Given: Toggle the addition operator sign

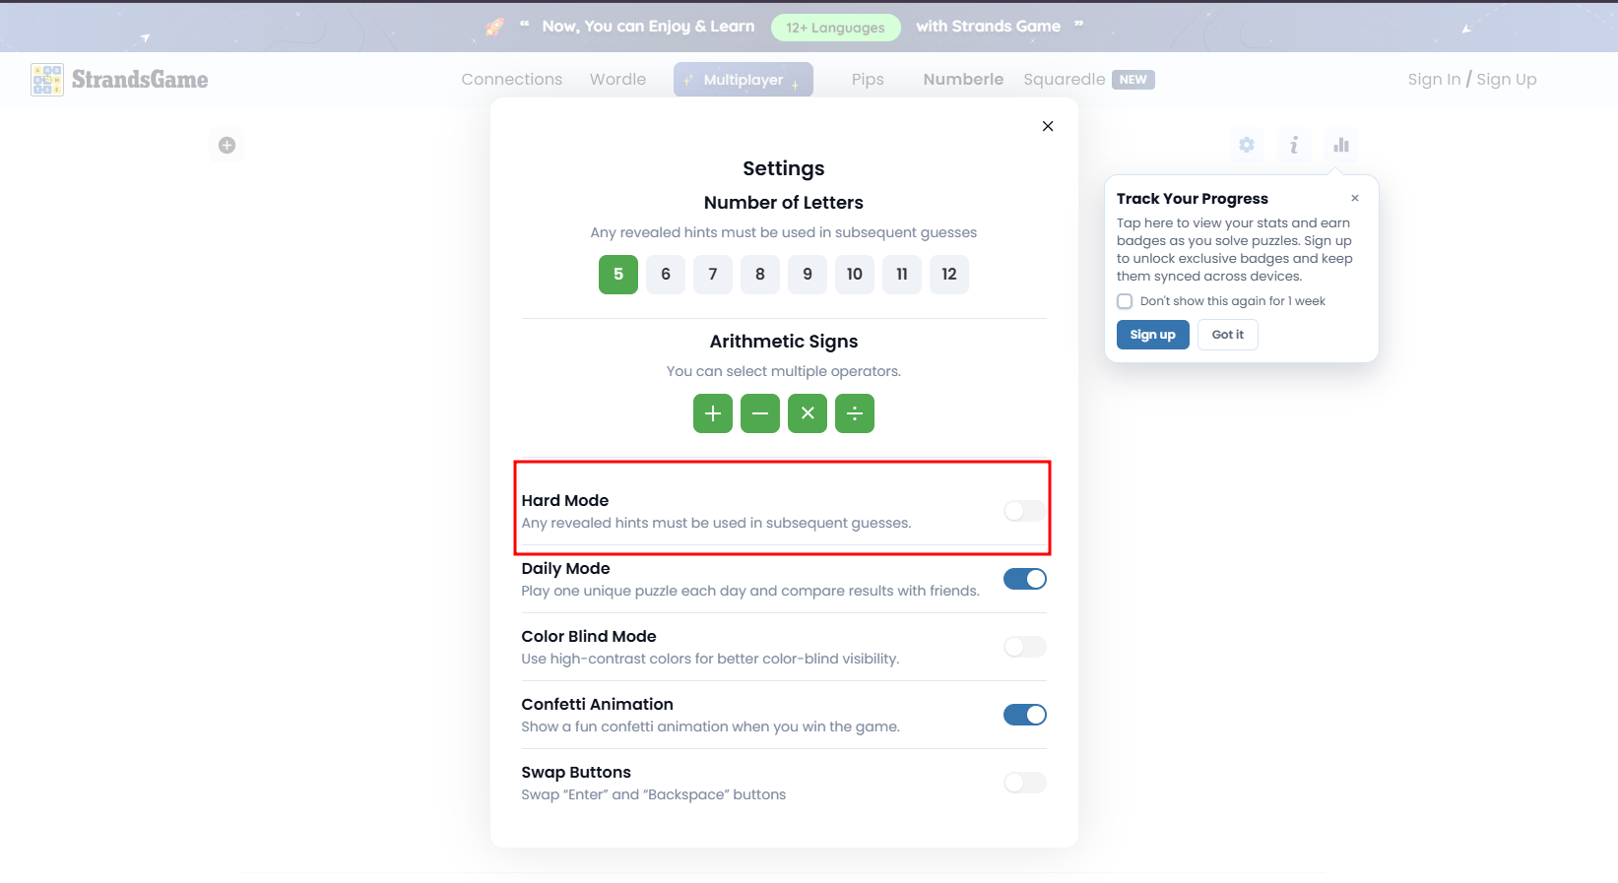Looking at the screenshot, I should tap(713, 413).
